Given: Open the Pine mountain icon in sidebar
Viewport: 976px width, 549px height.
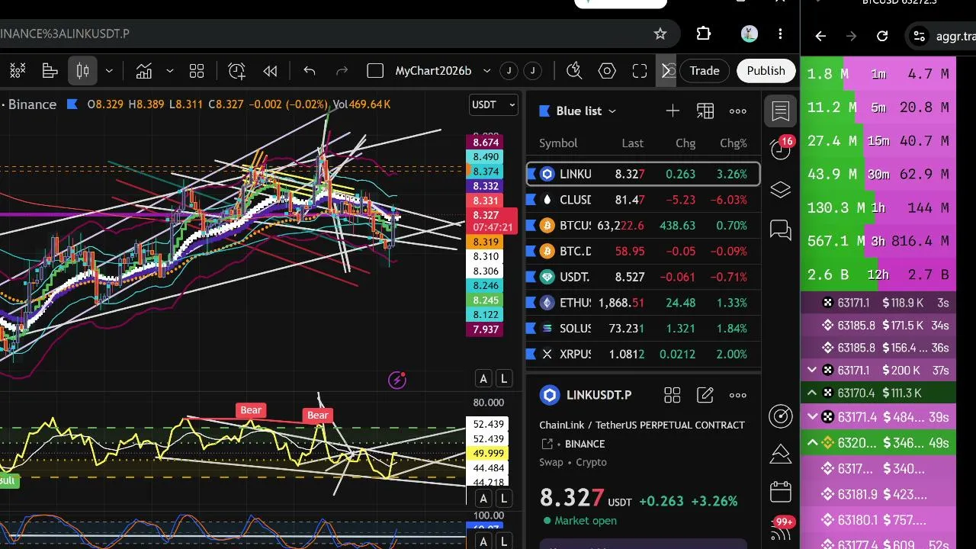Looking at the screenshot, I should tap(781, 454).
